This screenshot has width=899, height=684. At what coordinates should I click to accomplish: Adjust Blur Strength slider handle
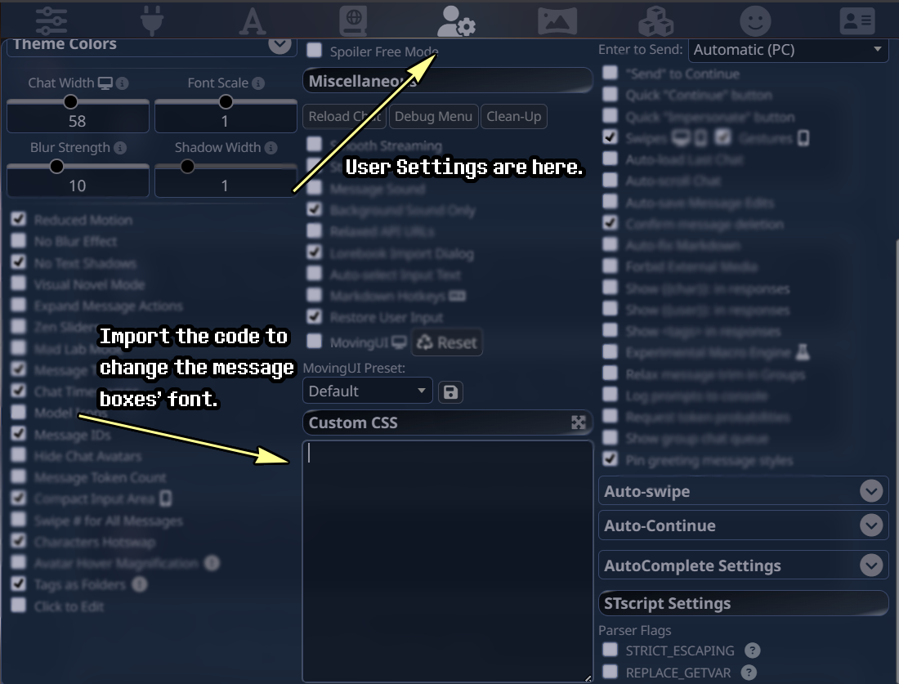(x=56, y=167)
